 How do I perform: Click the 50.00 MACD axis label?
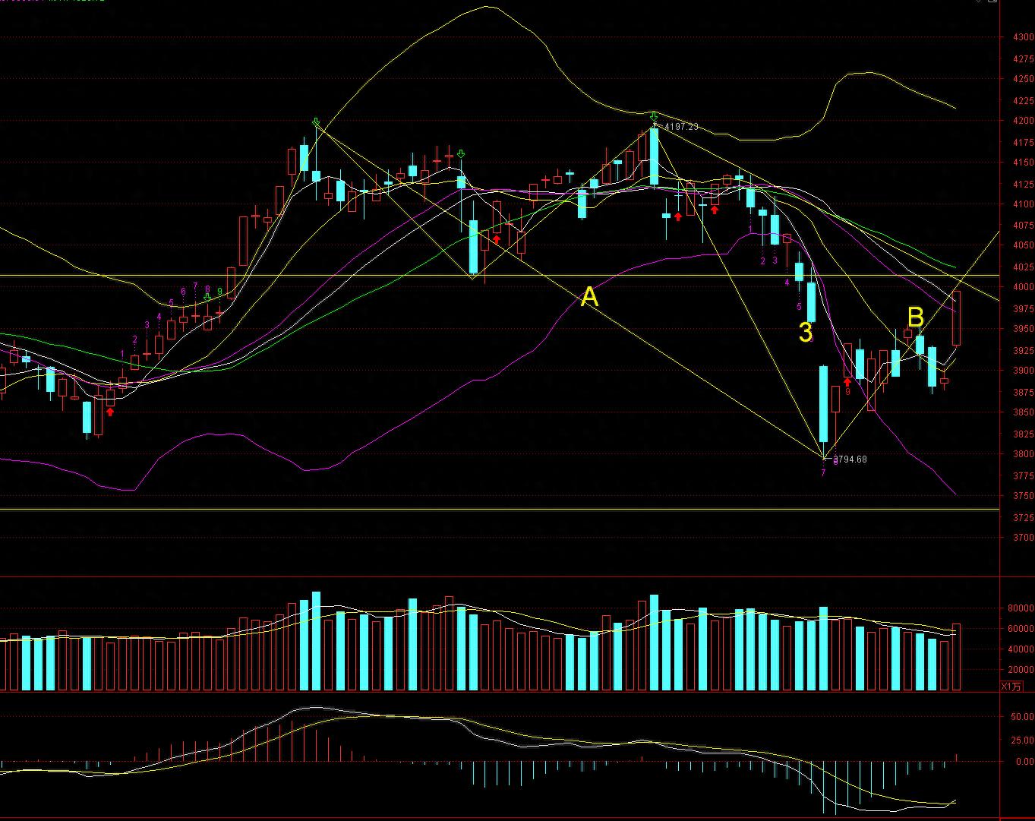[1022, 716]
